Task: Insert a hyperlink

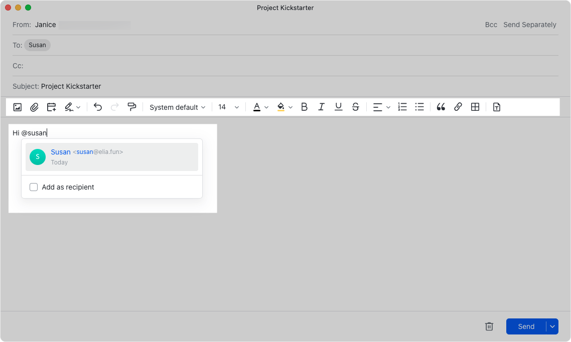Action: pyautogui.click(x=458, y=107)
